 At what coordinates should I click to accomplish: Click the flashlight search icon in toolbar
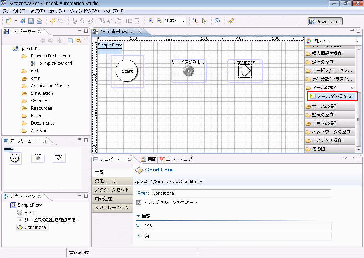point(230,21)
